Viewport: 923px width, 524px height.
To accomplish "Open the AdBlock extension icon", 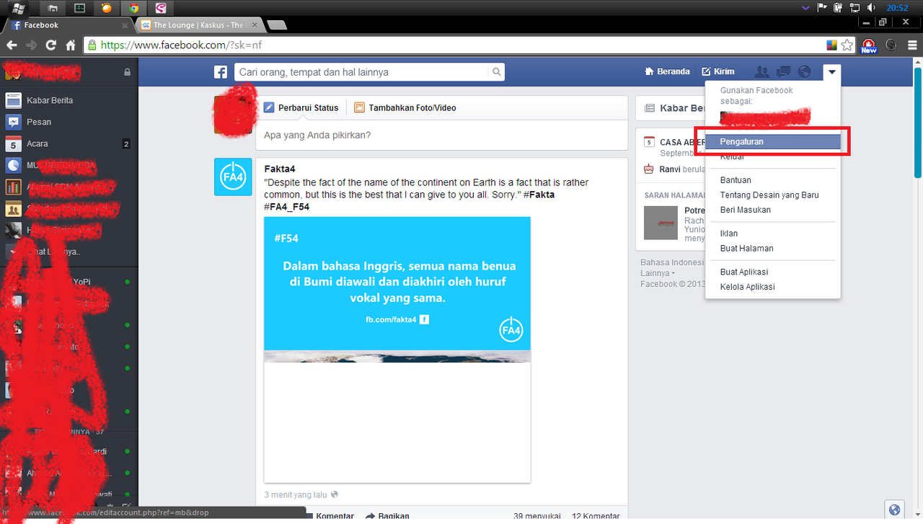I will pos(869,45).
